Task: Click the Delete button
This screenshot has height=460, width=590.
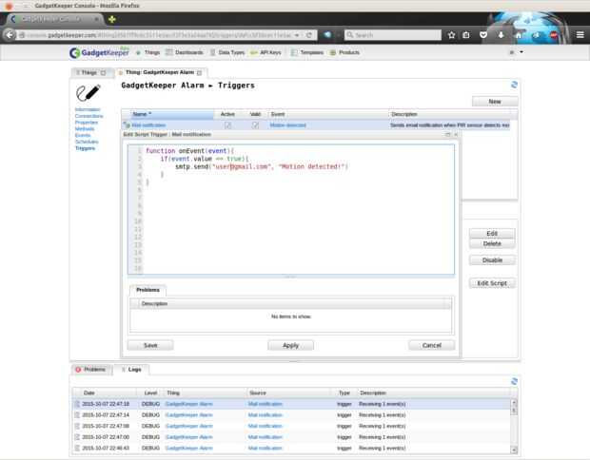Action: [492, 244]
